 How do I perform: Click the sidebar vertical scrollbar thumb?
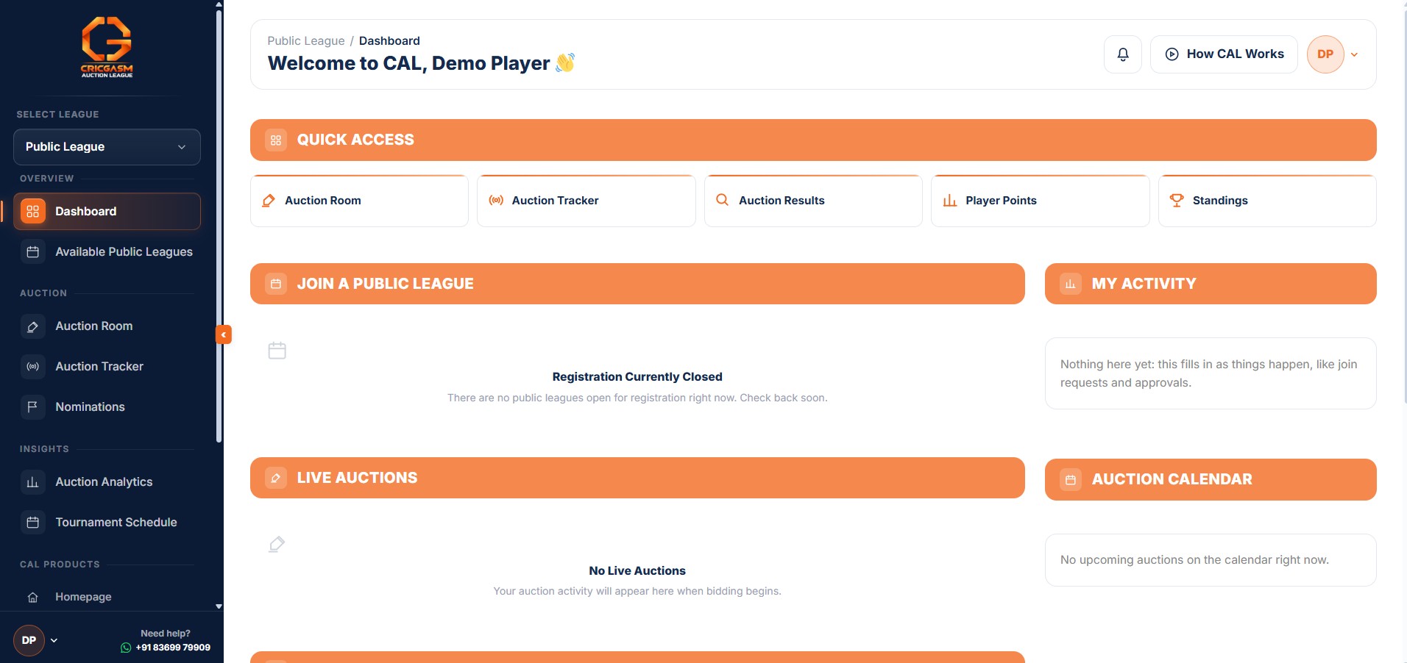tap(219, 225)
